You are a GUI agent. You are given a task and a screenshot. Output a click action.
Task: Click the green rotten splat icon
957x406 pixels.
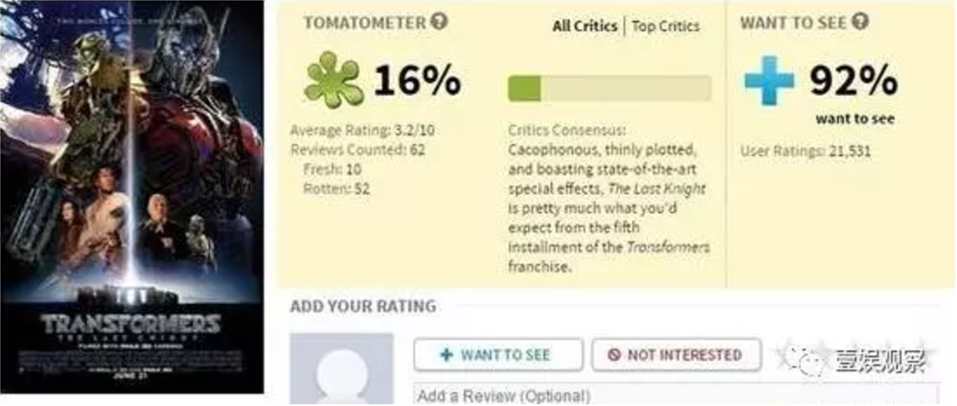pos(333,80)
